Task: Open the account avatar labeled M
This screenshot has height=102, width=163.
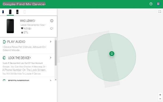Action: click(158, 4)
